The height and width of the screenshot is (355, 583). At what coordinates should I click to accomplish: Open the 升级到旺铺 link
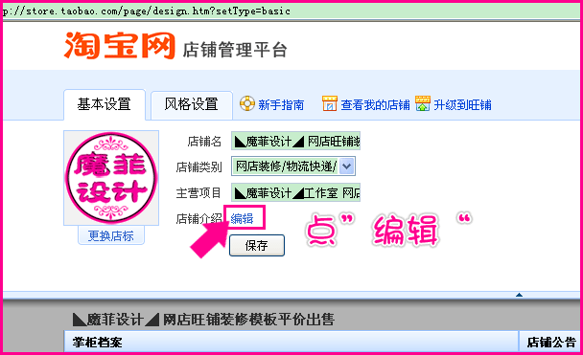[462, 105]
